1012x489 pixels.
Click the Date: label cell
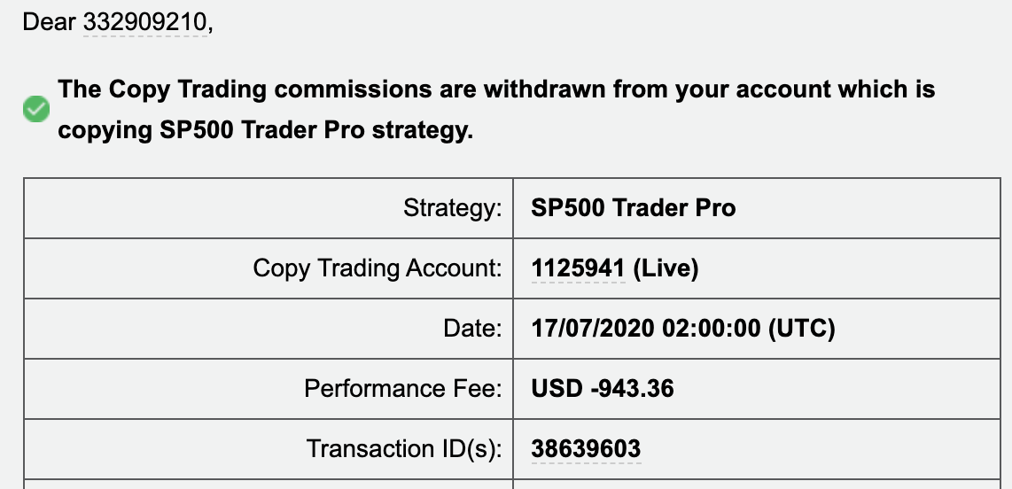point(269,329)
